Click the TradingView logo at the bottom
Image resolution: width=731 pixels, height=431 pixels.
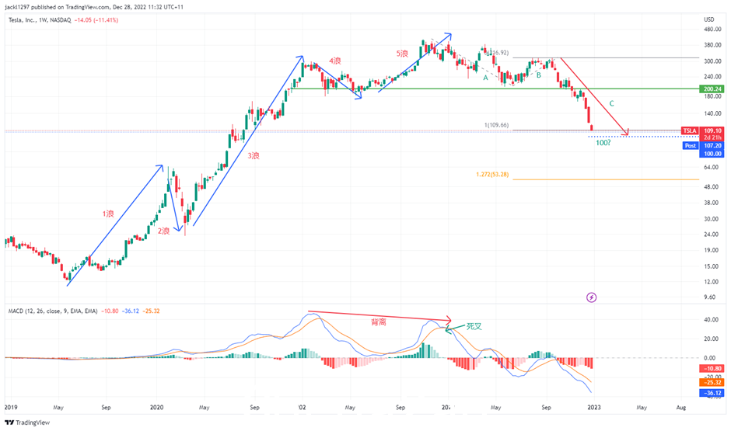click(27, 422)
